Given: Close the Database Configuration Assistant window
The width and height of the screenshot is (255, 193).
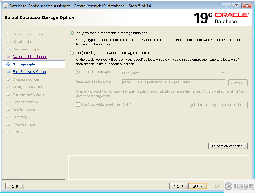Looking at the screenshot, I should tap(247, 6).
